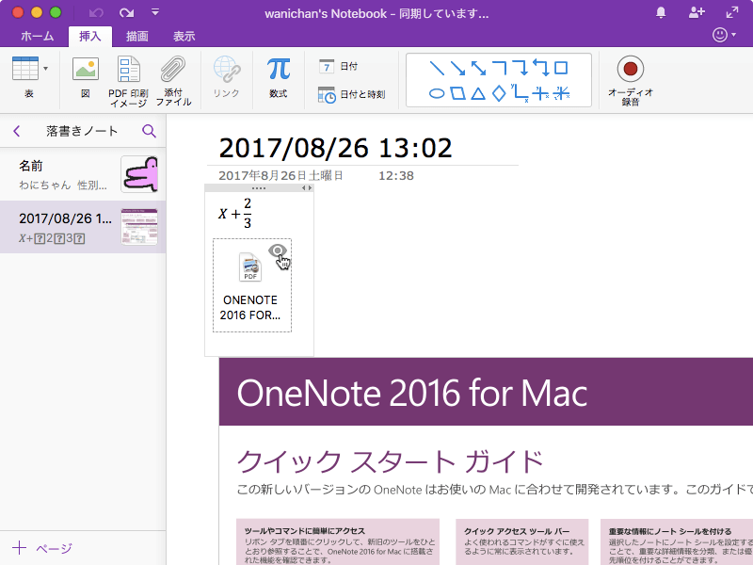Screen dimensions: 753x565
Task: Select the triangle shape
Action: [478, 93]
